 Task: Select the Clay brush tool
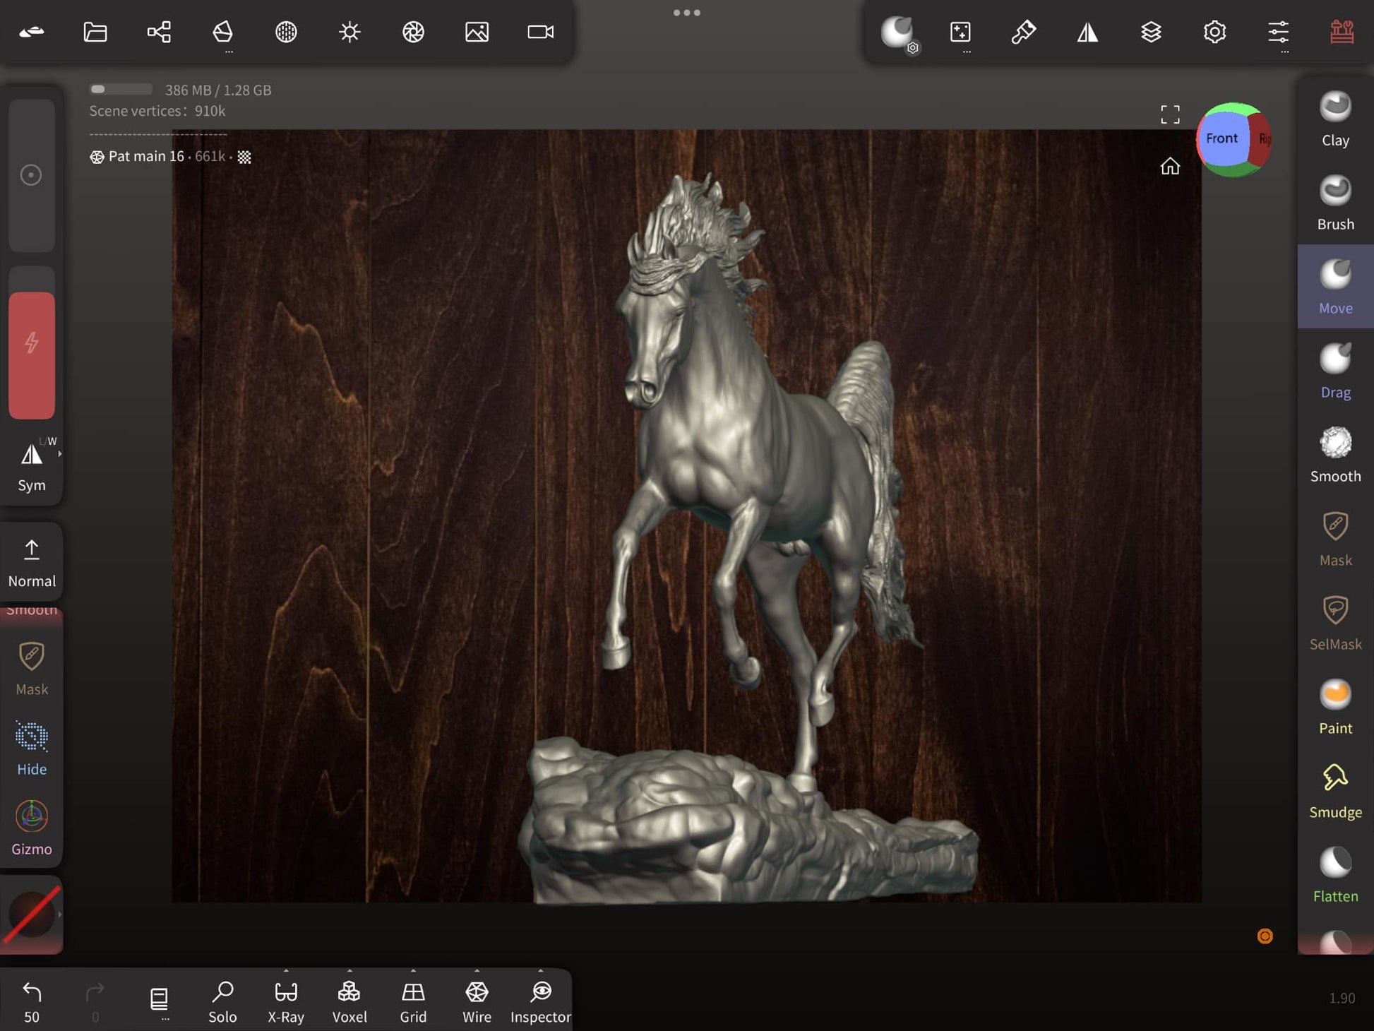(x=1334, y=118)
